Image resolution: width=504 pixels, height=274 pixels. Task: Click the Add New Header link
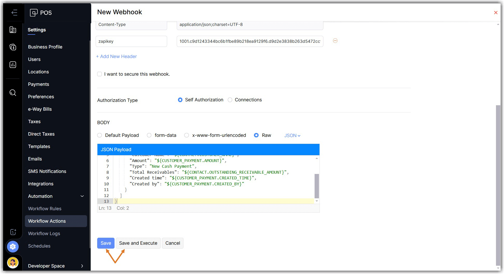pyautogui.click(x=116, y=57)
